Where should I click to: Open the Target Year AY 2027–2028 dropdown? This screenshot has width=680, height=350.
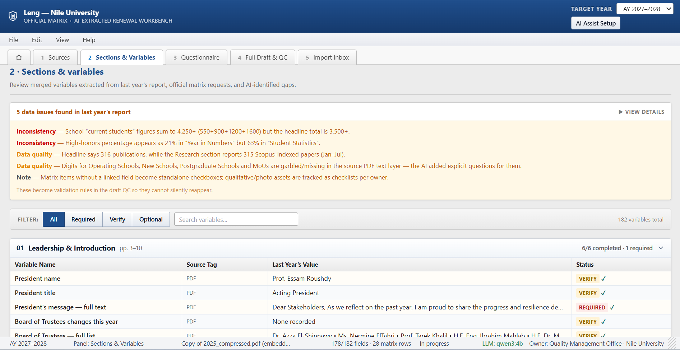point(645,9)
